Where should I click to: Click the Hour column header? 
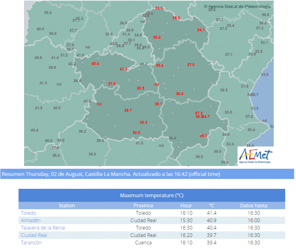186,205
